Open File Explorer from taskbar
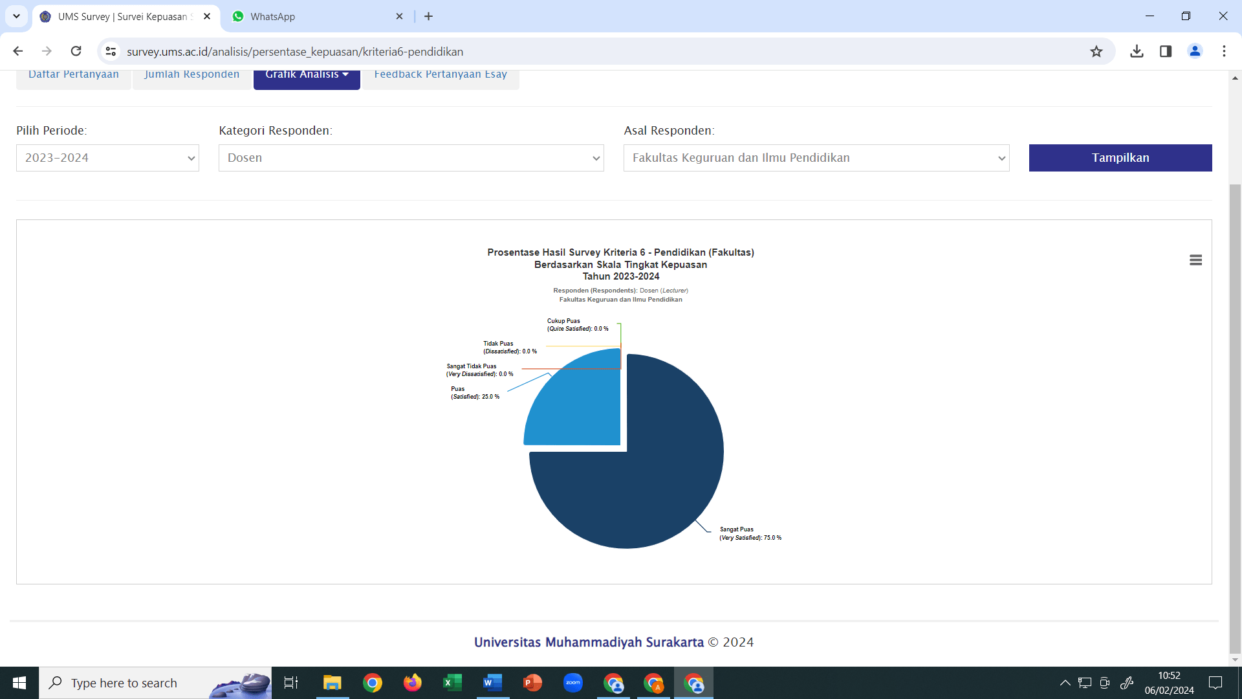Image resolution: width=1242 pixels, height=699 pixels. [332, 683]
